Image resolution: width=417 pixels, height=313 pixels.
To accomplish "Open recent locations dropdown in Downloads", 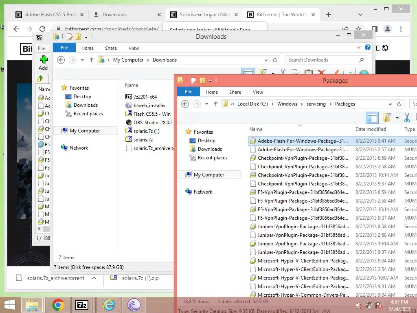I will (x=82, y=60).
